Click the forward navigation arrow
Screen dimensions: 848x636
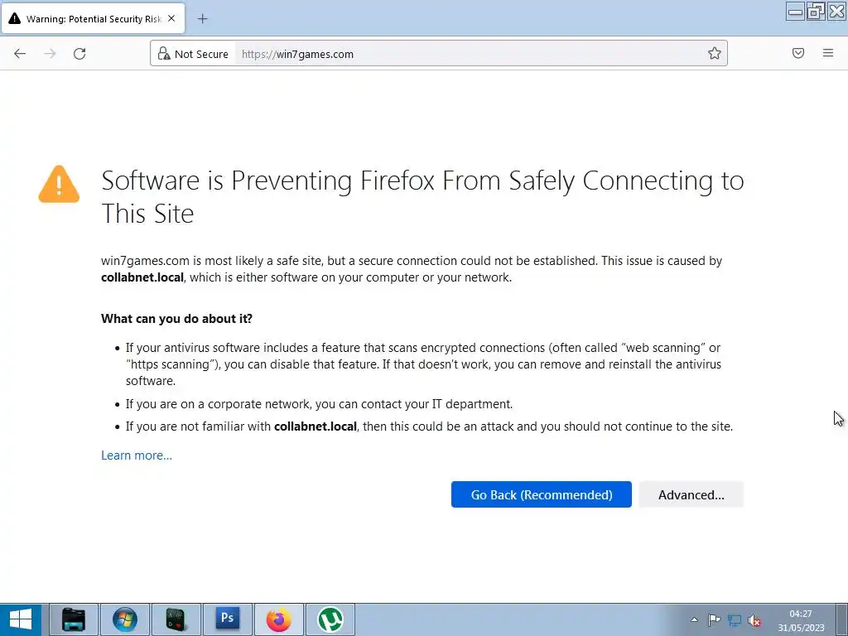pos(50,54)
